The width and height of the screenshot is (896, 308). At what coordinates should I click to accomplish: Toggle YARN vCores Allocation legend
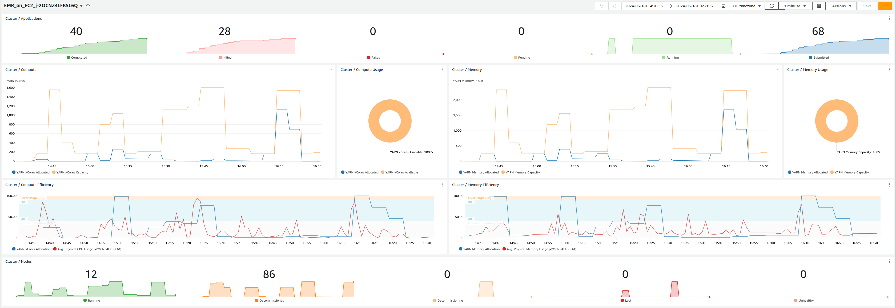[31, 249]
